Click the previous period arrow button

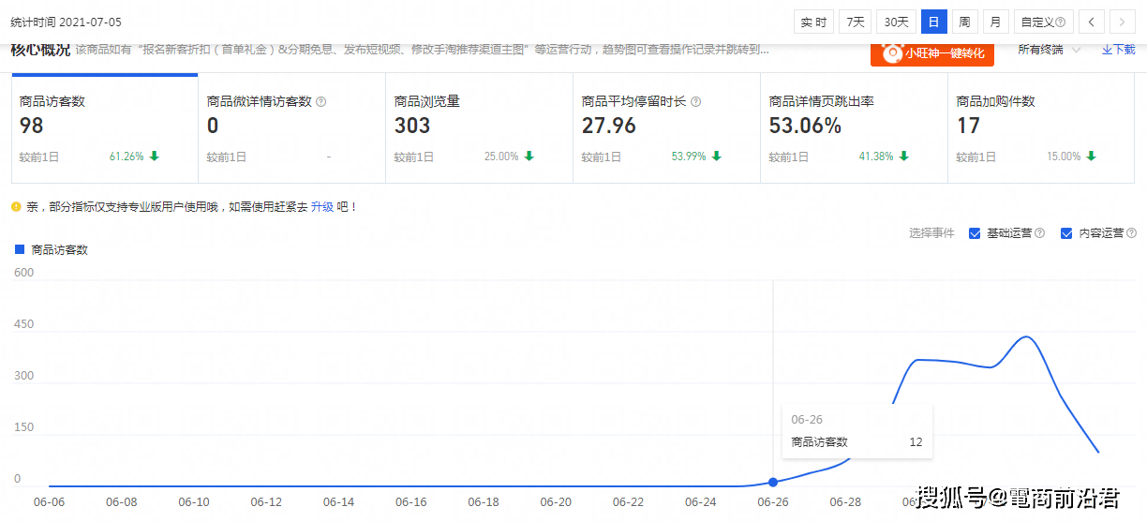coord(1091,22)
